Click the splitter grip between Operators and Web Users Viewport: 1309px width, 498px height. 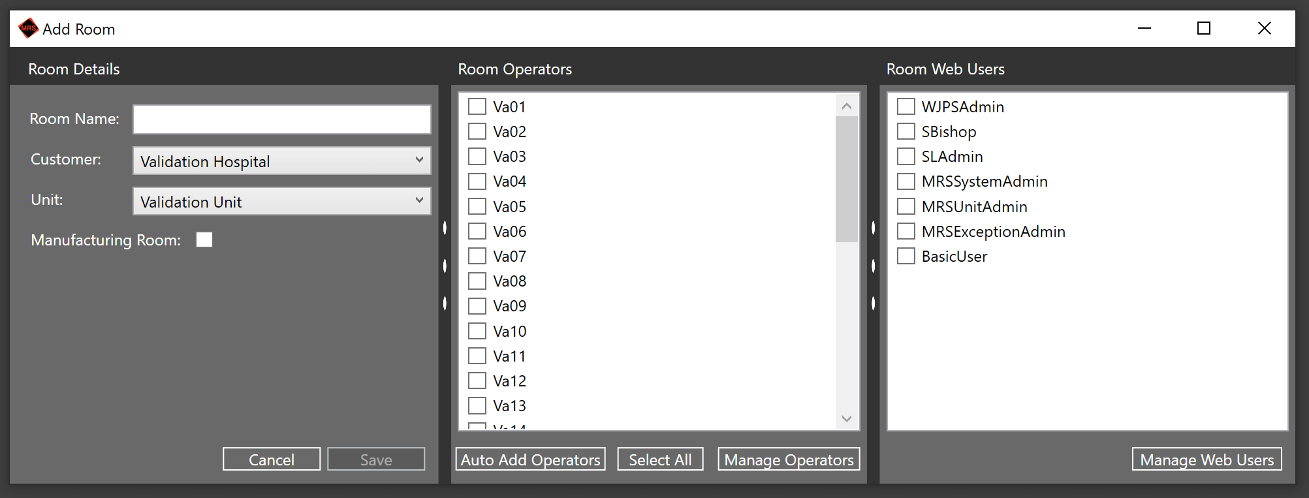click(874, 265)
